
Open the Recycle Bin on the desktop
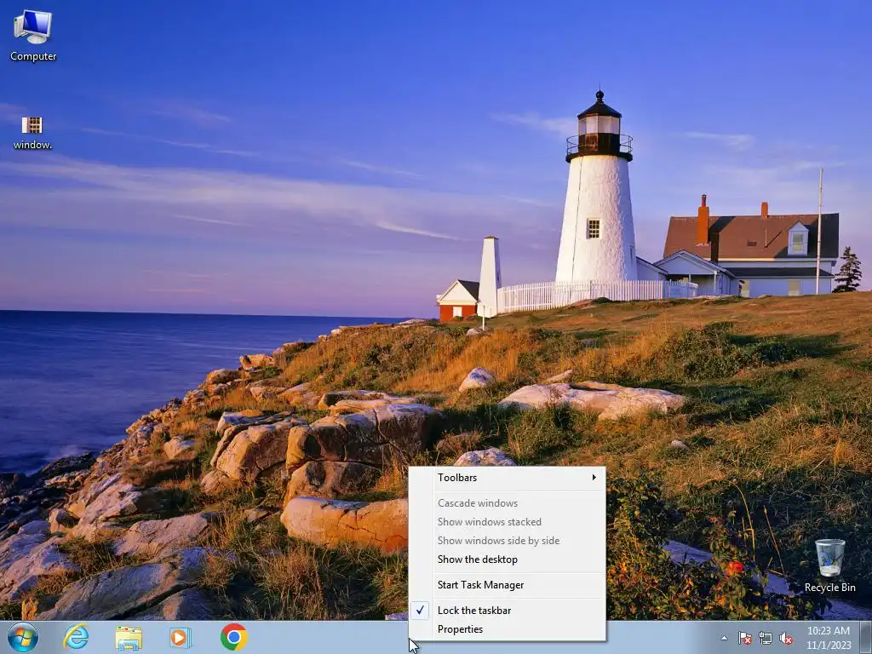(x=829, y=565)
